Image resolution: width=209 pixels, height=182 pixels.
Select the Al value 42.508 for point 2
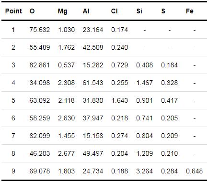point(93,47)
